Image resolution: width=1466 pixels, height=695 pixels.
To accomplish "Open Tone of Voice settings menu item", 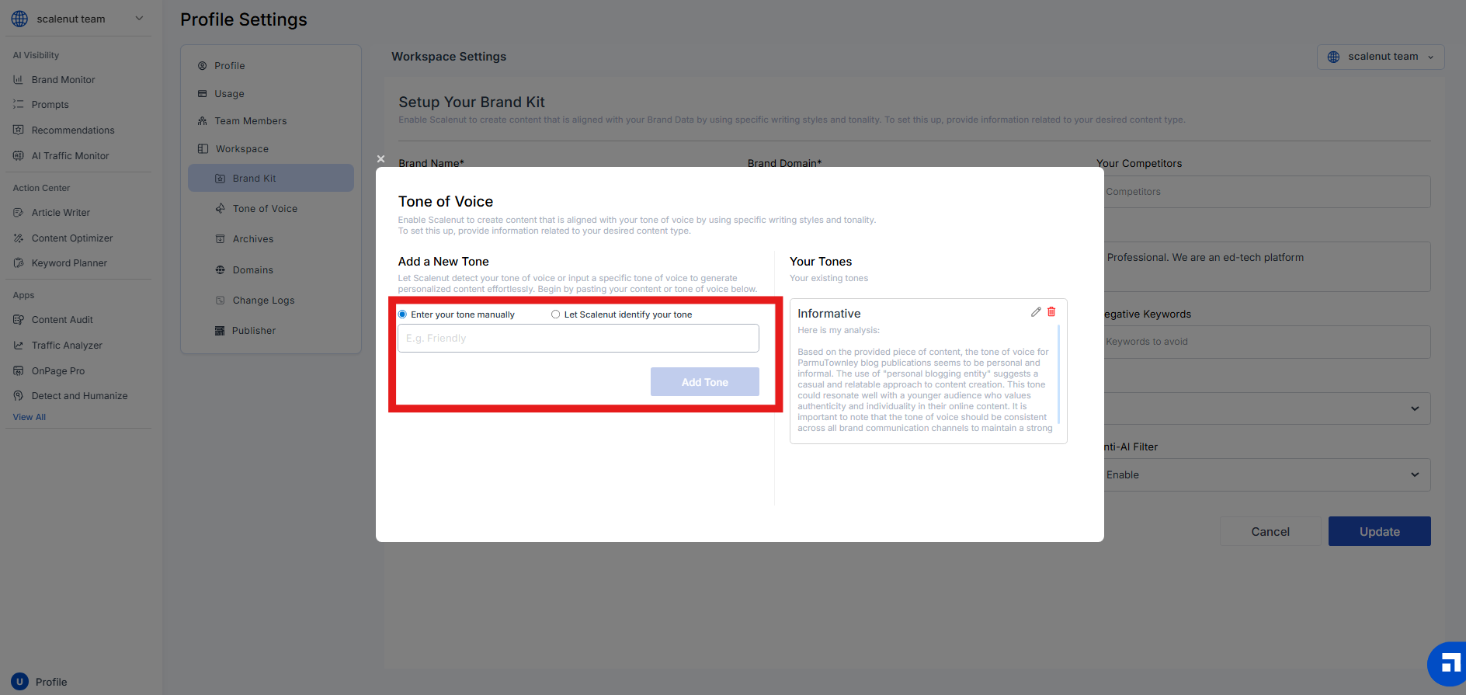I will click(x=265, y=209).
